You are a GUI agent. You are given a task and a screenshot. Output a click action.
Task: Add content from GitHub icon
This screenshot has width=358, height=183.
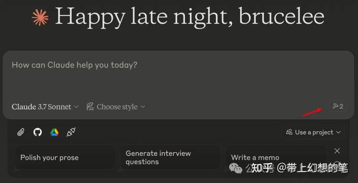[x=37, y=132]
